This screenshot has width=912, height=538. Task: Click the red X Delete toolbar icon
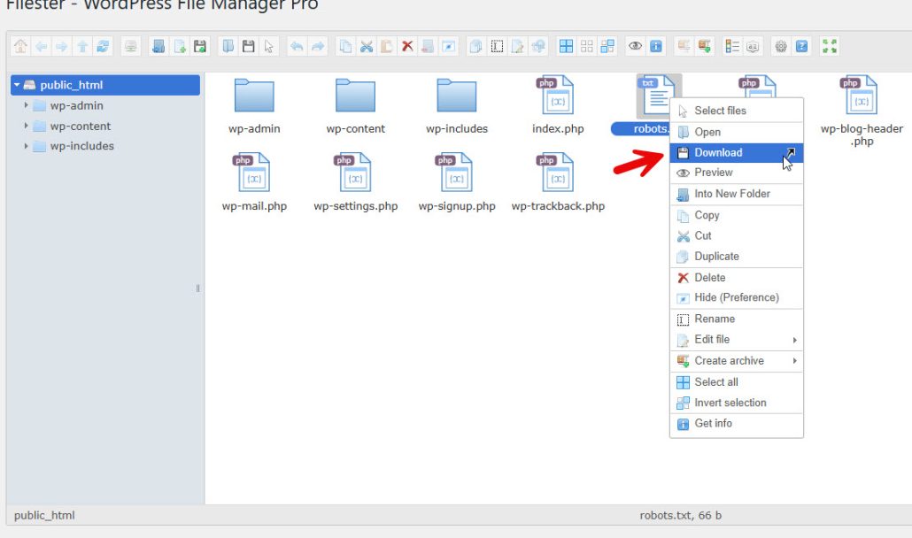pos(407,47)
